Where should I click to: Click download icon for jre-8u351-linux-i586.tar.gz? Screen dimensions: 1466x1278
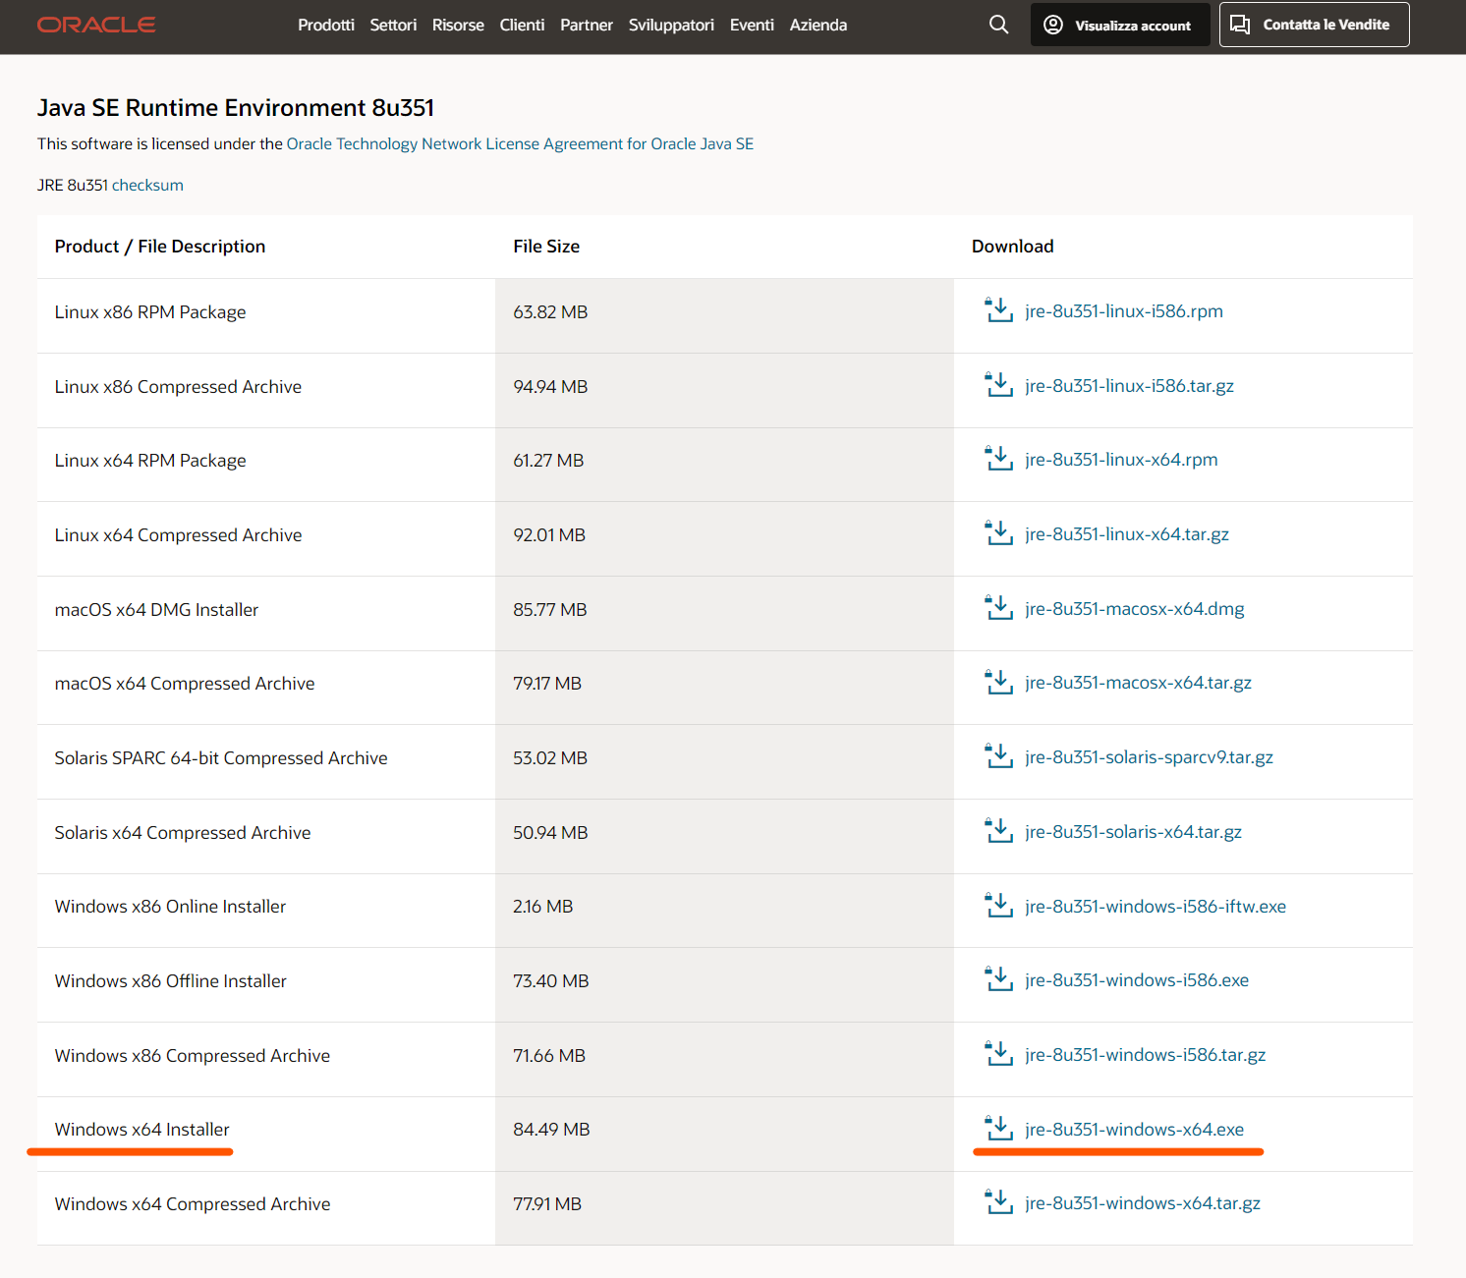tap(998, 385)
